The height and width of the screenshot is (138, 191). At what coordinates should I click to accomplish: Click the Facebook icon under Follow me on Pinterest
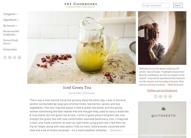pos(161,97)
